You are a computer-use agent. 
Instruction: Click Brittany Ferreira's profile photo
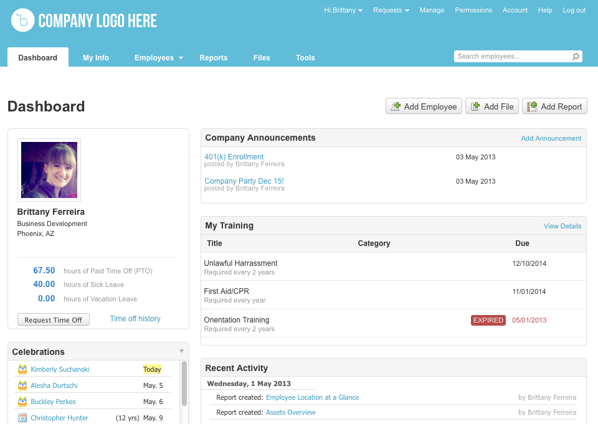[49, 169]
